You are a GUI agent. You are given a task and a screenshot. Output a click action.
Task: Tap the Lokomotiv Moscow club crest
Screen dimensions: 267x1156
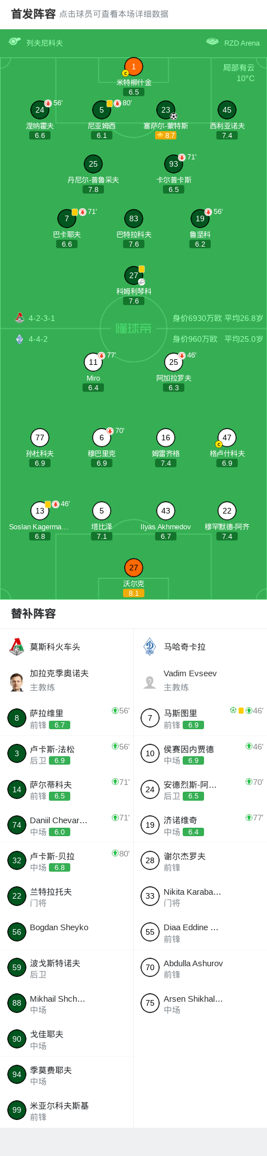pyautogui.click(x=17, y=647)
